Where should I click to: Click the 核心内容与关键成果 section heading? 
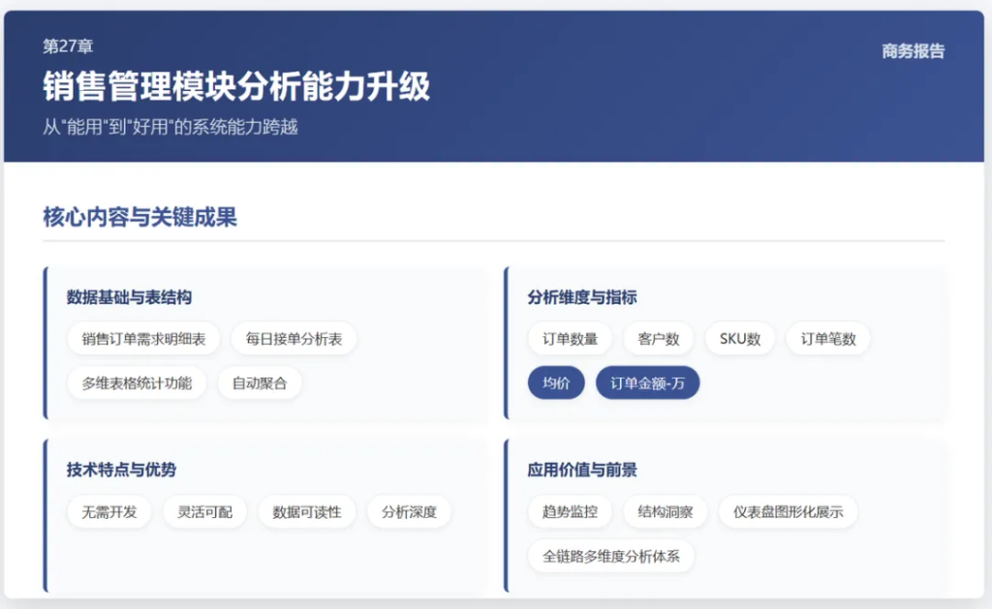coord(139,217)
